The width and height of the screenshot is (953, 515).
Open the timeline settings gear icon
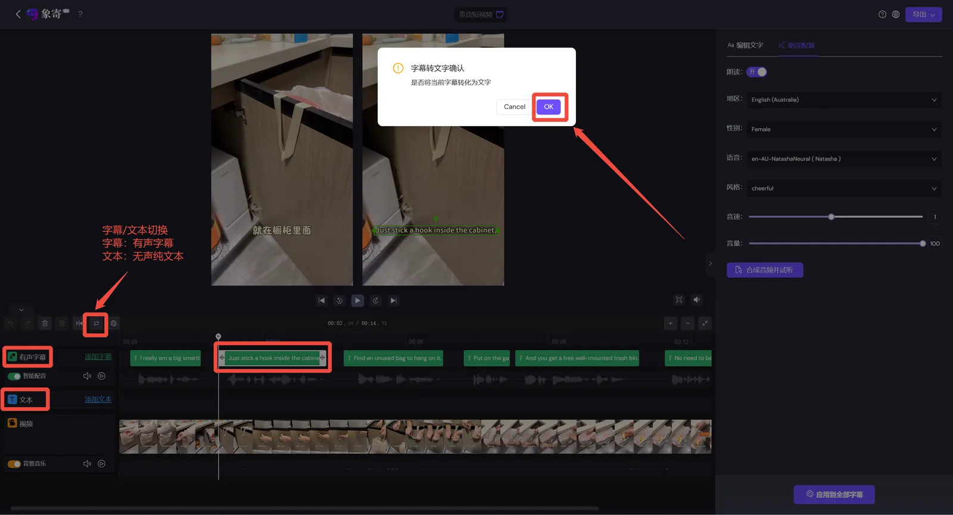tap(114, 323)
